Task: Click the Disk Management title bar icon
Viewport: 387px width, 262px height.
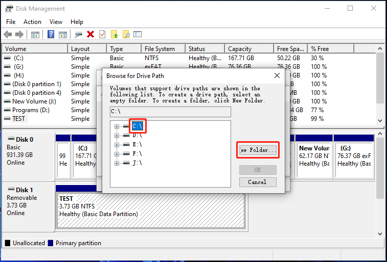Action: [x=9, y=9]
